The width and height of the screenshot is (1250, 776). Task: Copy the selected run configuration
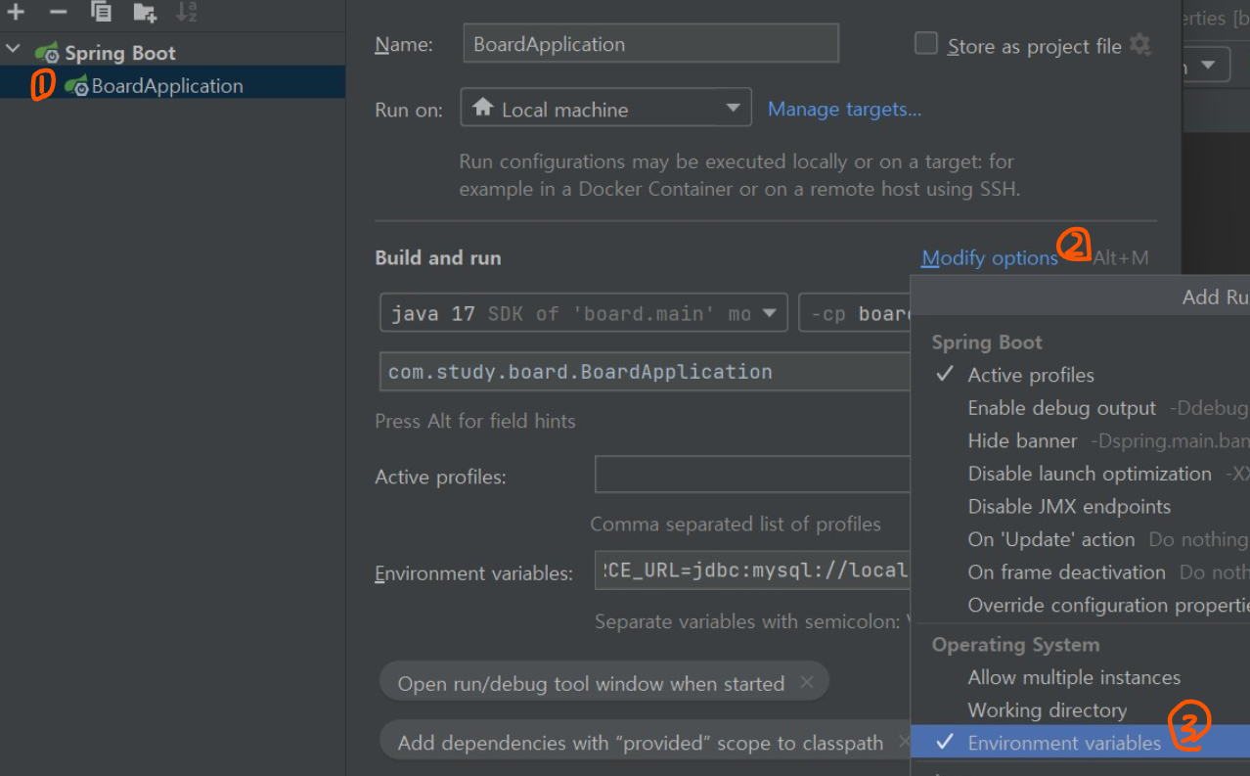101,12
